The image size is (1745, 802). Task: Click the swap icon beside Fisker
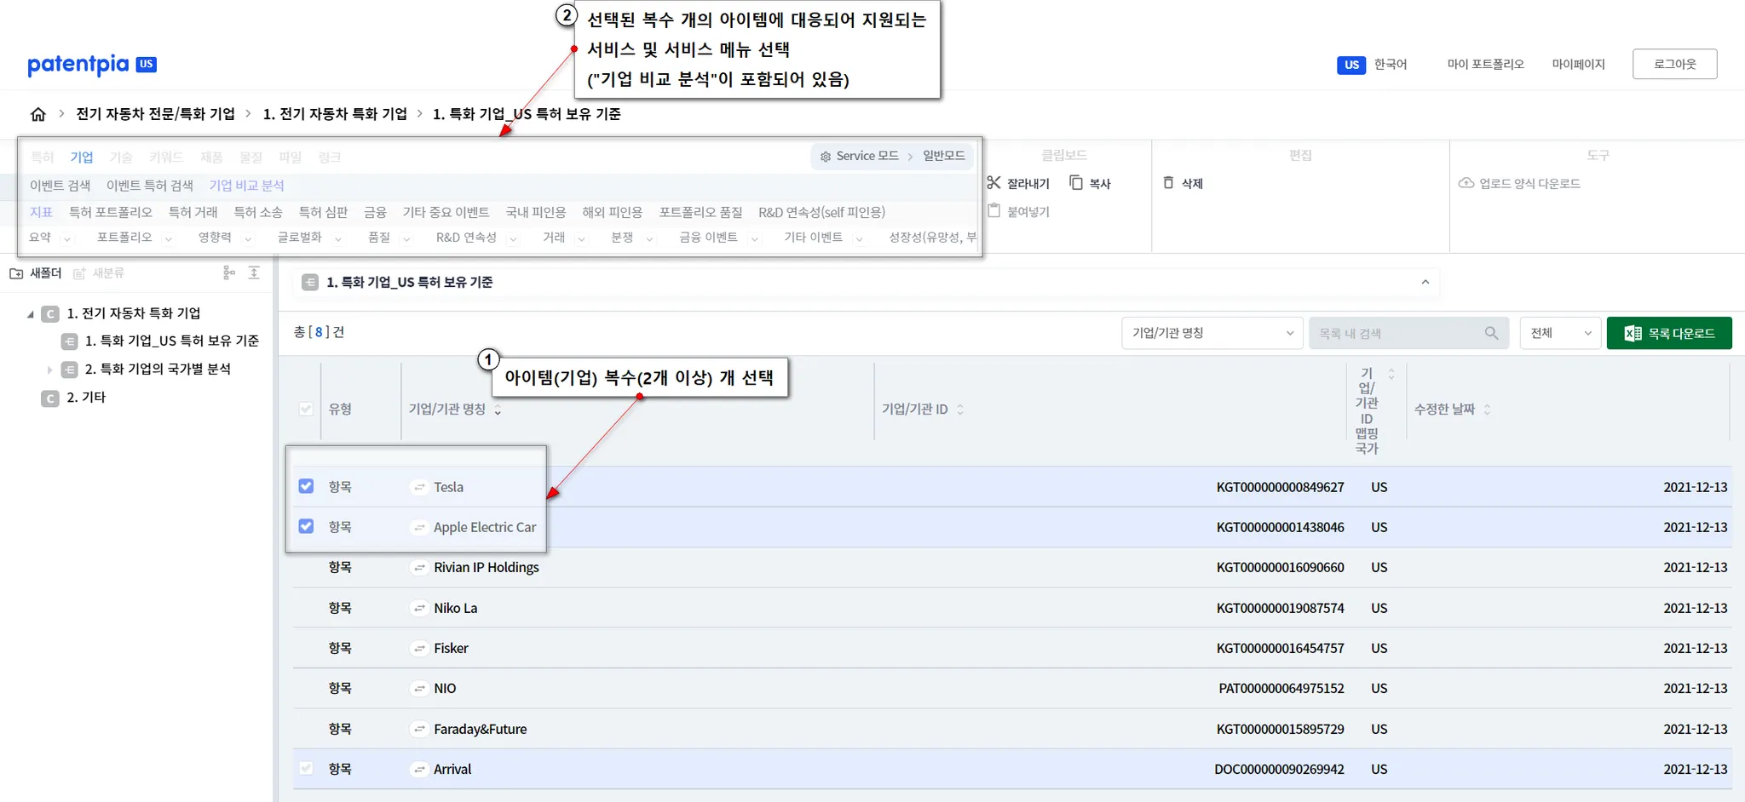click(x=419, y=649)
